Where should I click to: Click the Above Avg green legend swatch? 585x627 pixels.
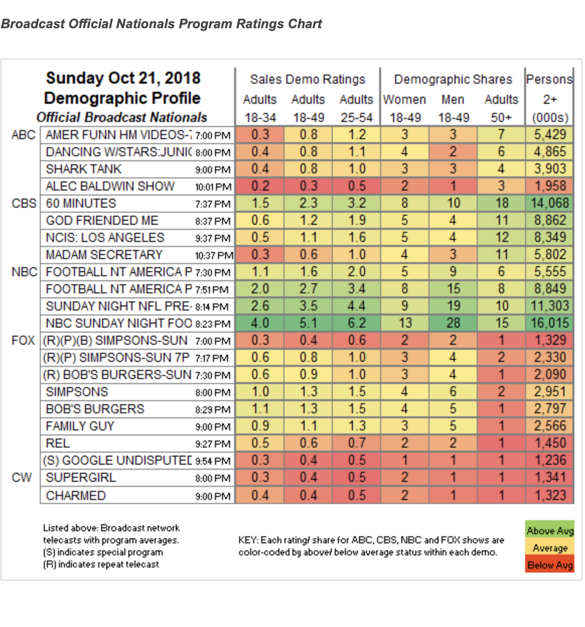click(549, 530)
